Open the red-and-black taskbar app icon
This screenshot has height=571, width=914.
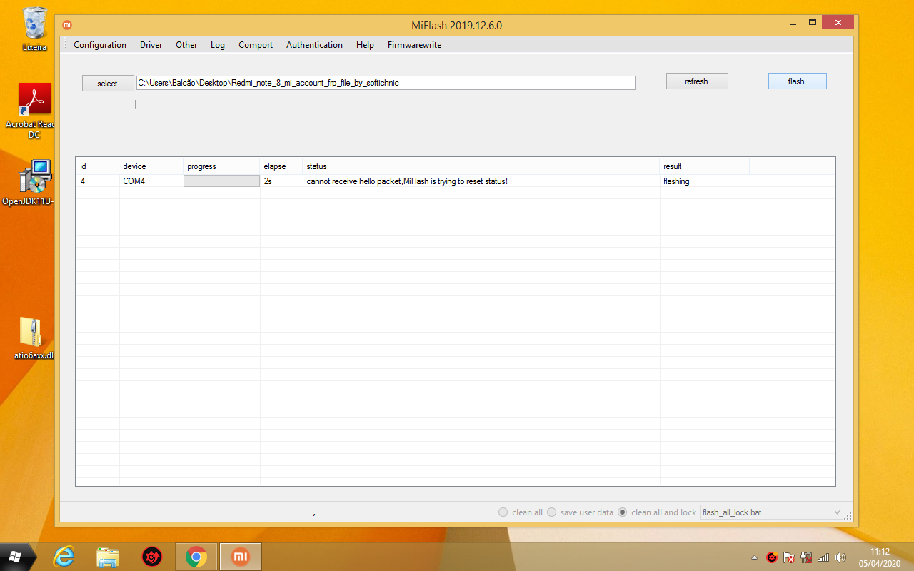152,557
